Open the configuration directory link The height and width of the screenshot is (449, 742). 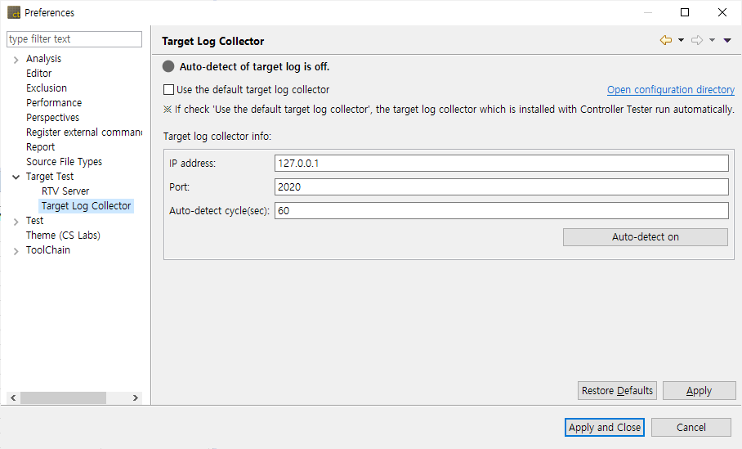(670, 90)
